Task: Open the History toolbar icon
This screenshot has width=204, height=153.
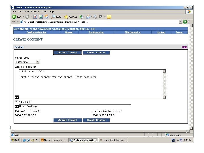Action: (81, 17)
